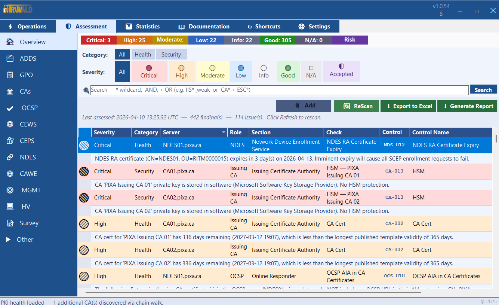
Task: Click the CAWE globe icon
Action: pyautogui.click(x=10, y=174)
